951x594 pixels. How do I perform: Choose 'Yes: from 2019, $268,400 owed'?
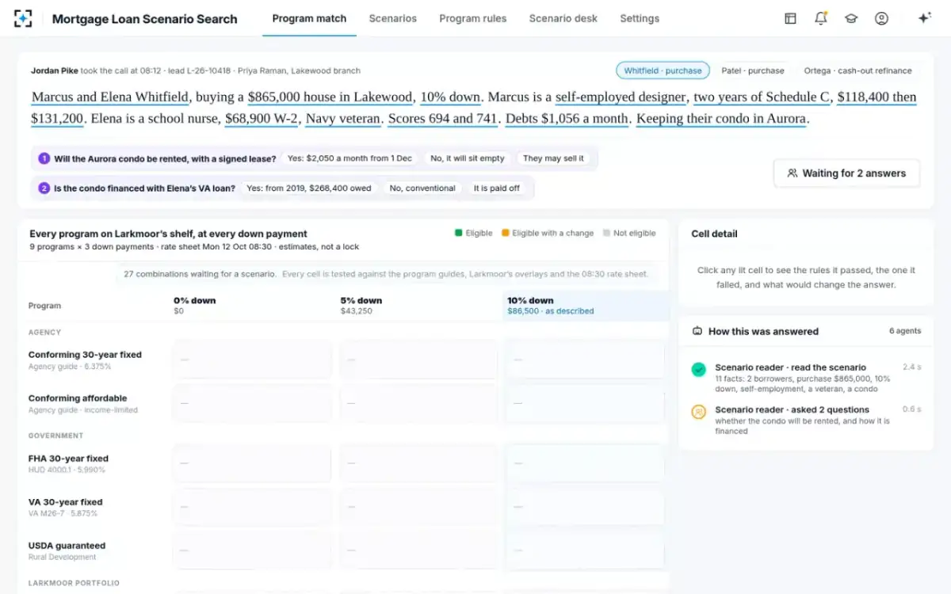click(309, 188)
